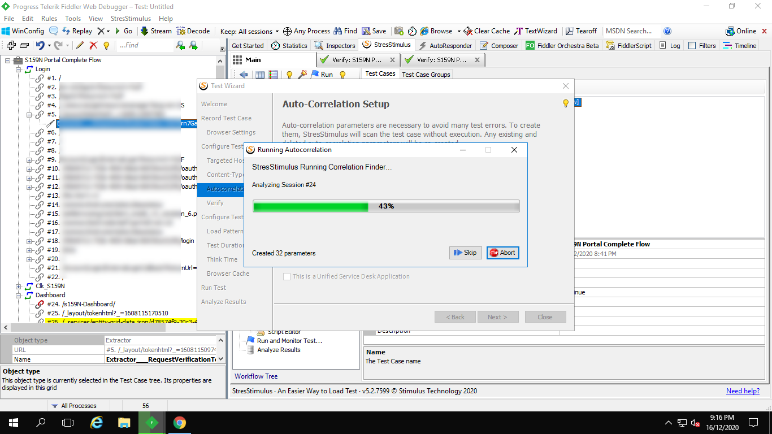Click the timer stopwatch toolbar icon
772x434 pixels.
click(413, 31)
